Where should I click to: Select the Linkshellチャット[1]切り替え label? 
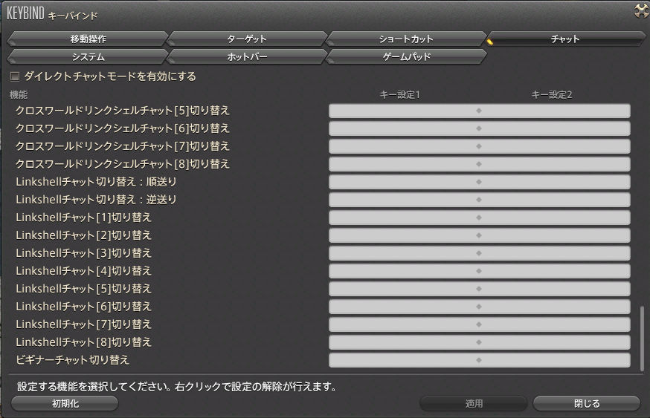[84, 218]
